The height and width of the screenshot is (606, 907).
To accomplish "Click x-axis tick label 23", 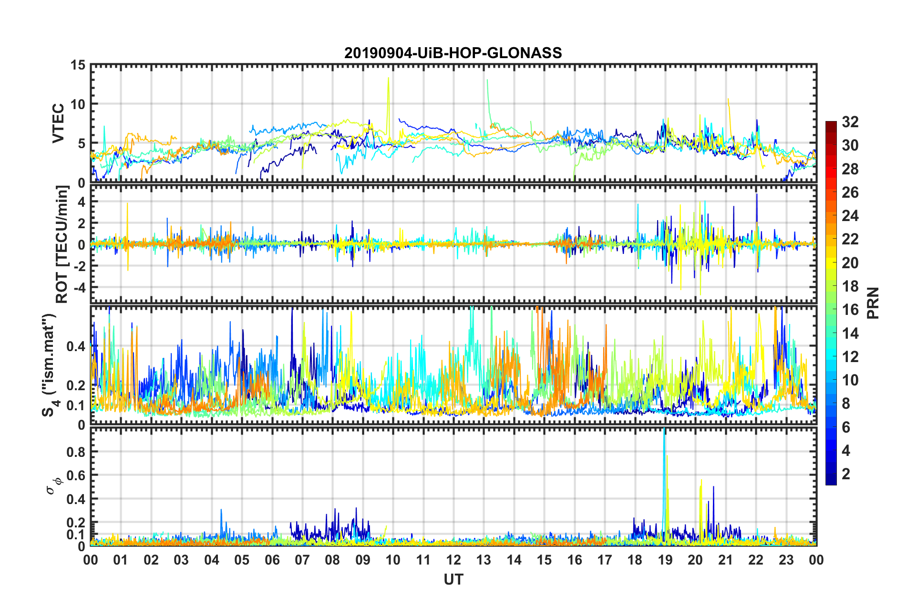I will coord(786,560).
